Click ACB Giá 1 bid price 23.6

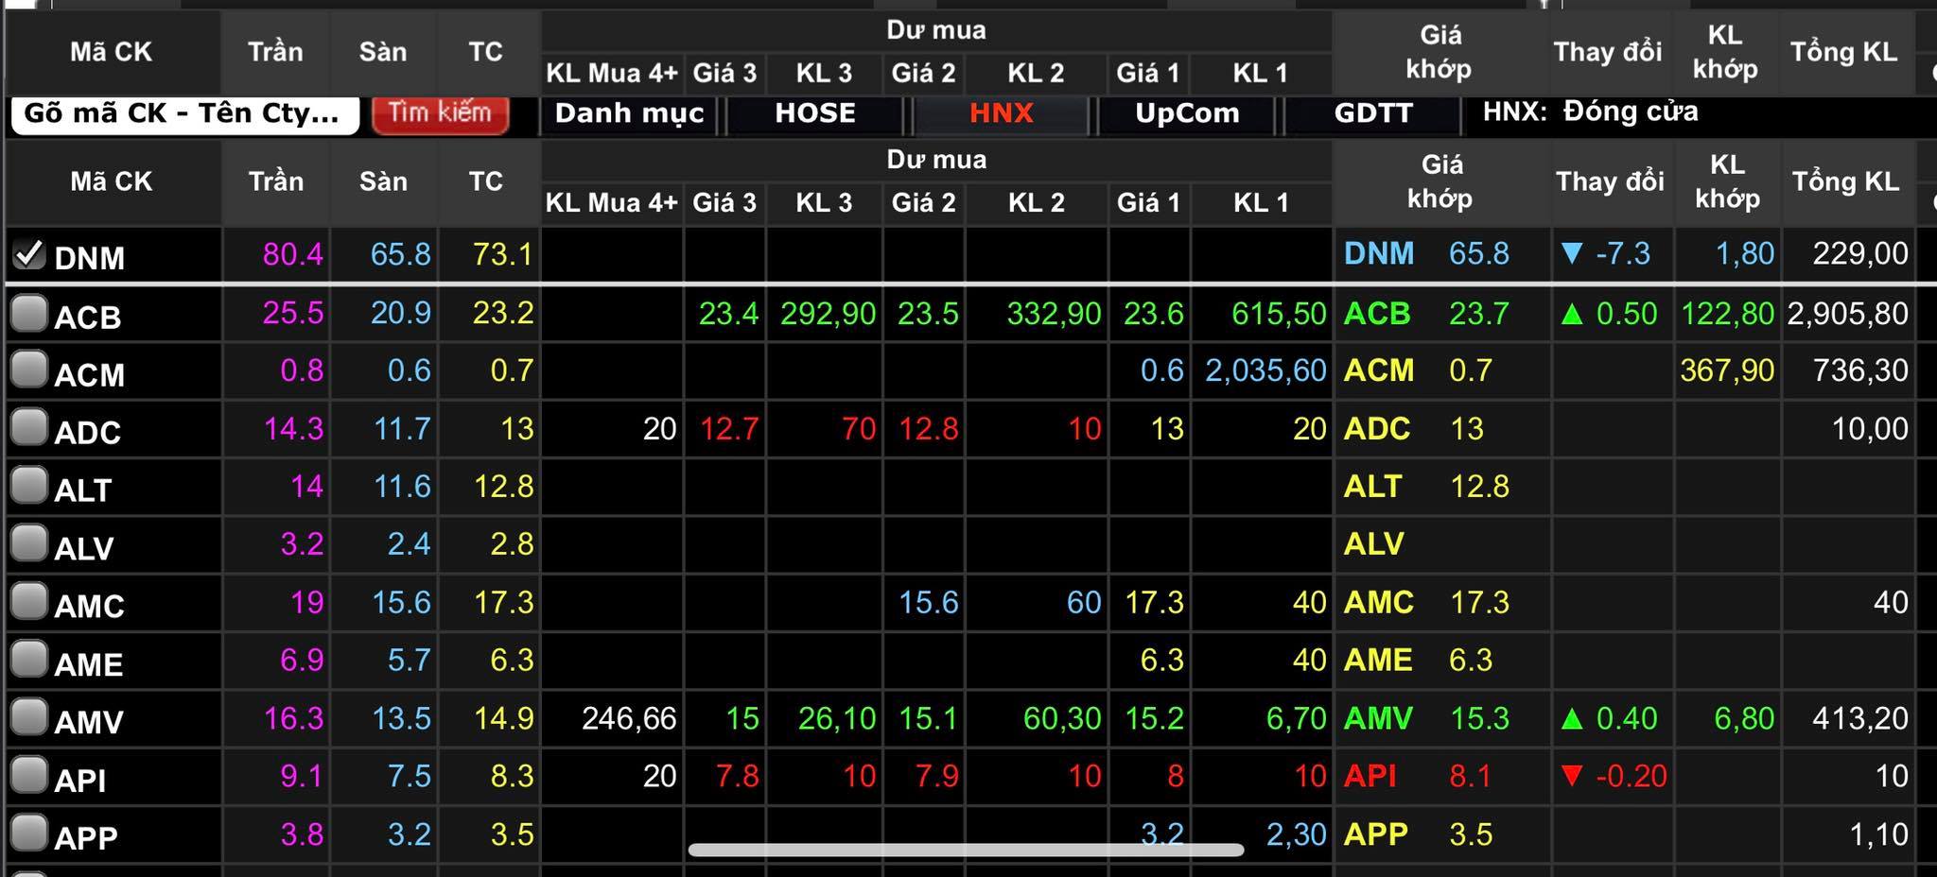(1153, 313)
